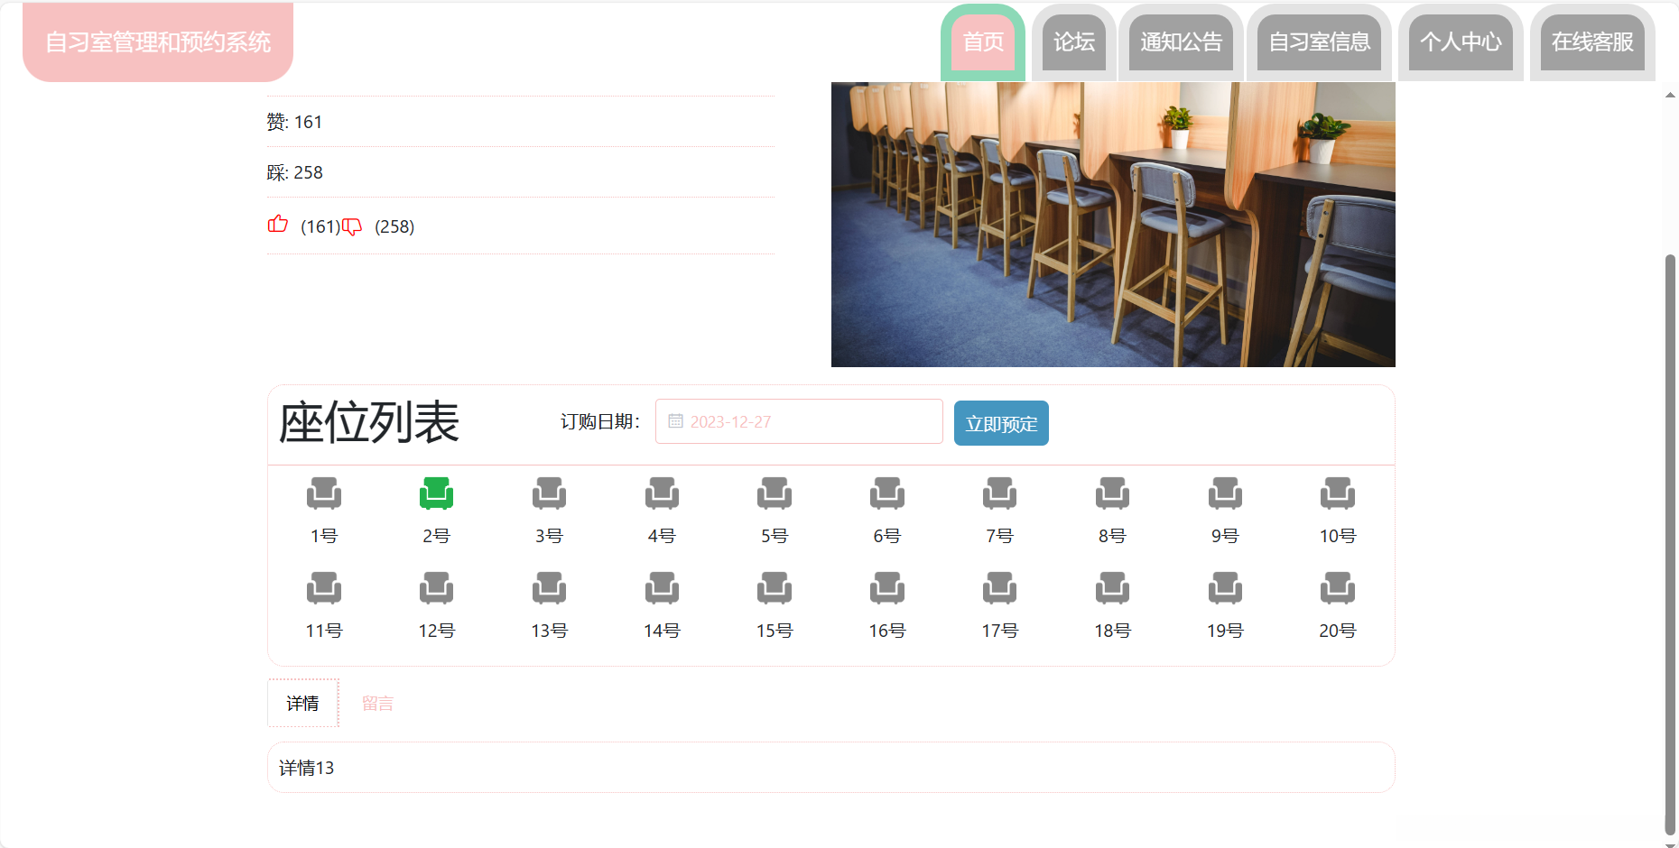Click the 立即预定 booking button
This screenshot has height=848, width=1679.
tap(1001, 422)
